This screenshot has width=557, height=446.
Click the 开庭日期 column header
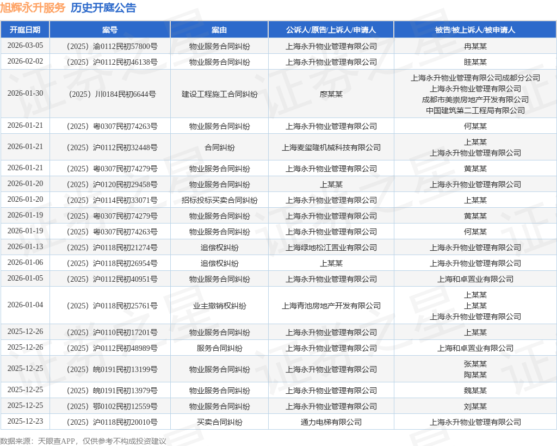[x=25, y=30]
